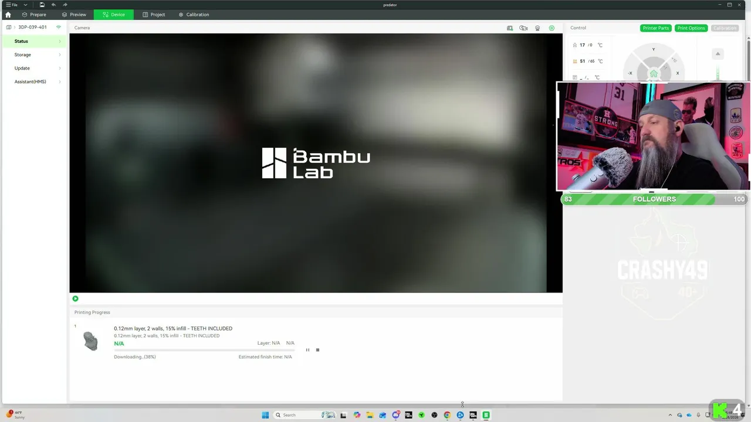This screenshot has width=751, height=422.
Task: Switch to the Prepare tab
Action: point(34,15)
